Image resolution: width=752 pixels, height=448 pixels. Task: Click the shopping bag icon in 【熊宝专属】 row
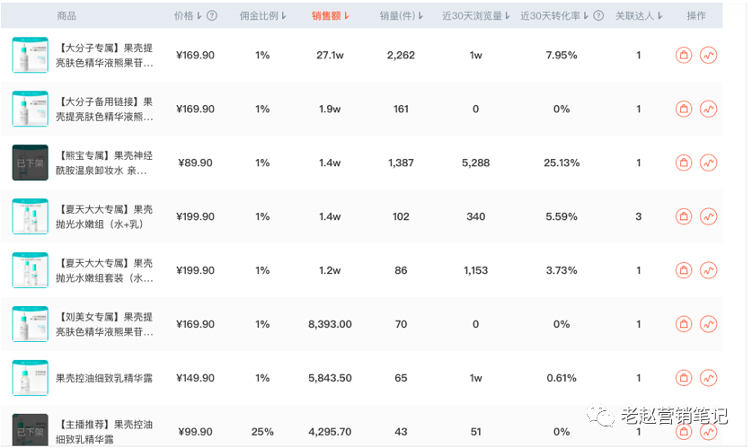[x=684, y=163]
